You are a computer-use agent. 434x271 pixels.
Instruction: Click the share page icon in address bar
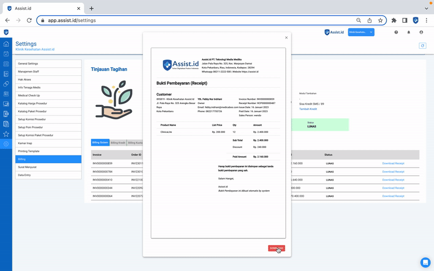369,20
